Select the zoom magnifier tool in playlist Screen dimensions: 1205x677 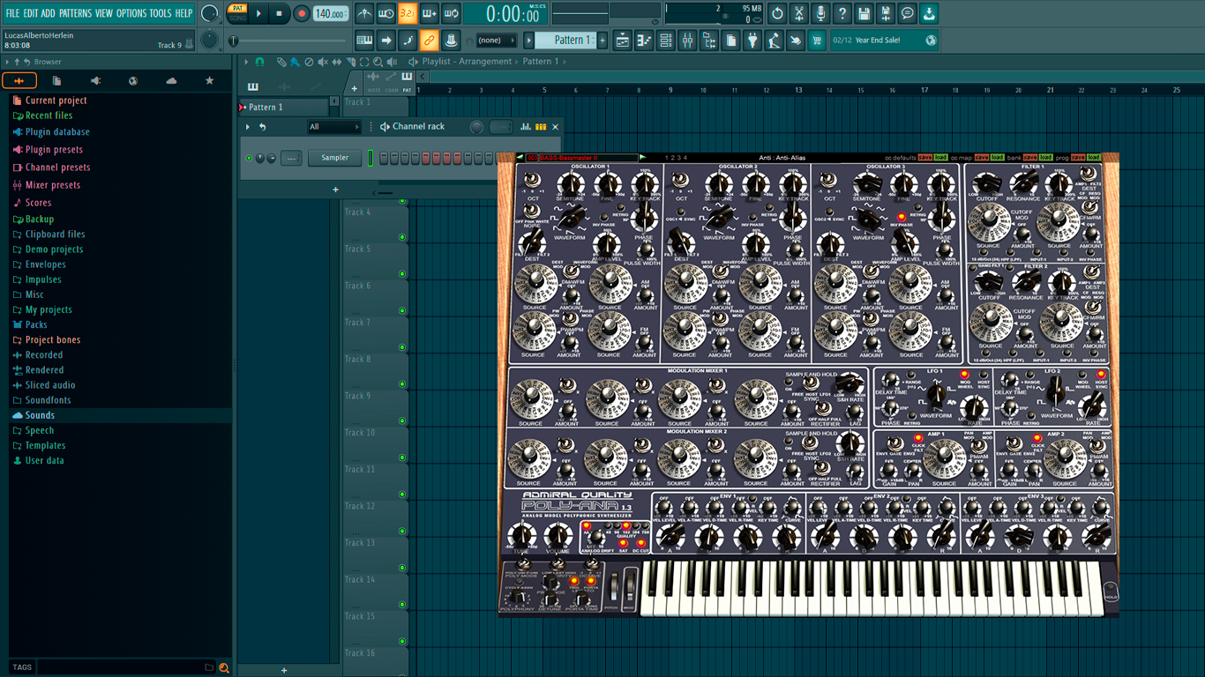pos(378,62)
